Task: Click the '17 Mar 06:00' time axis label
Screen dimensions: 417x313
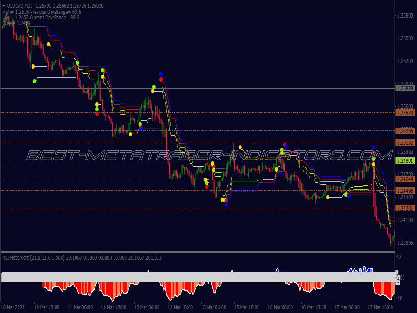Action: tap(347, 307)
